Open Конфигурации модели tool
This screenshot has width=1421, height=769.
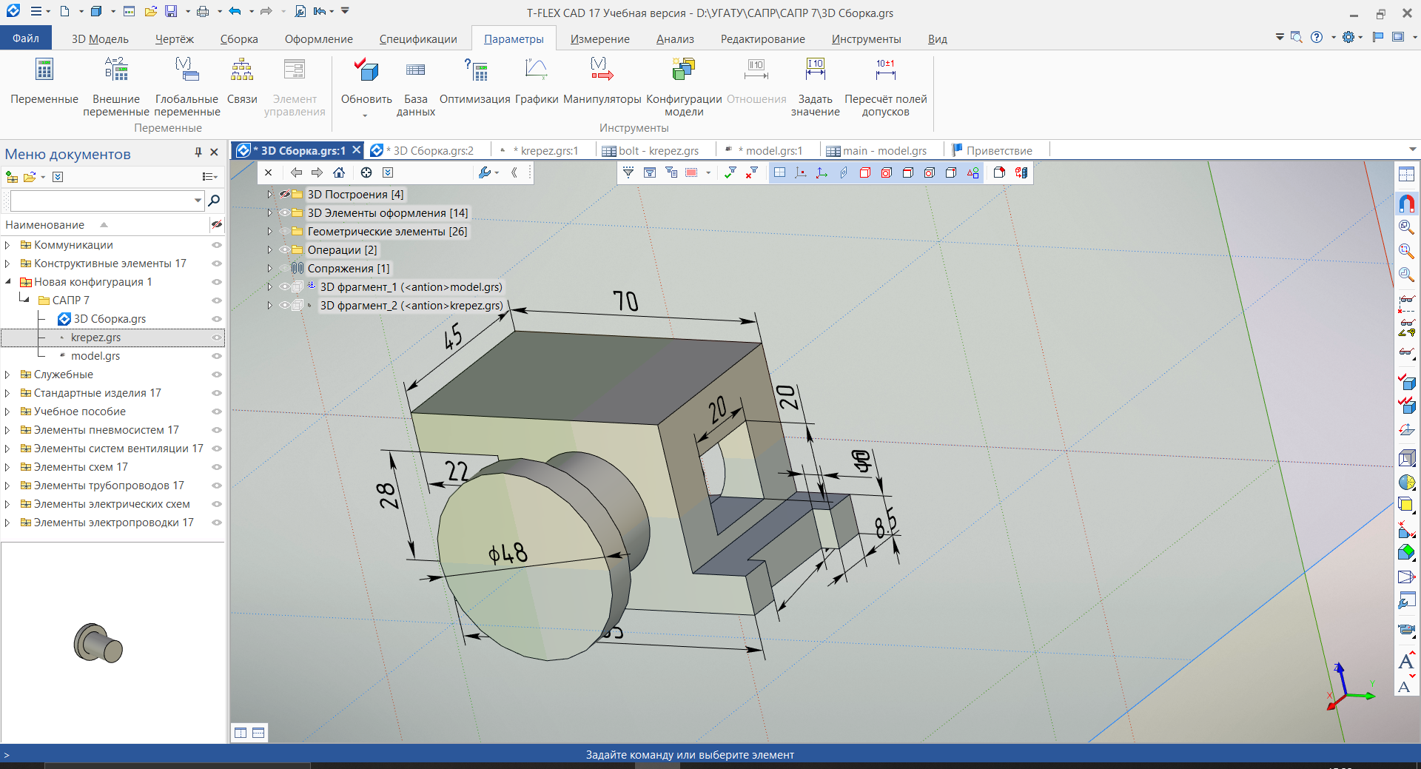[x=684, y=87]
